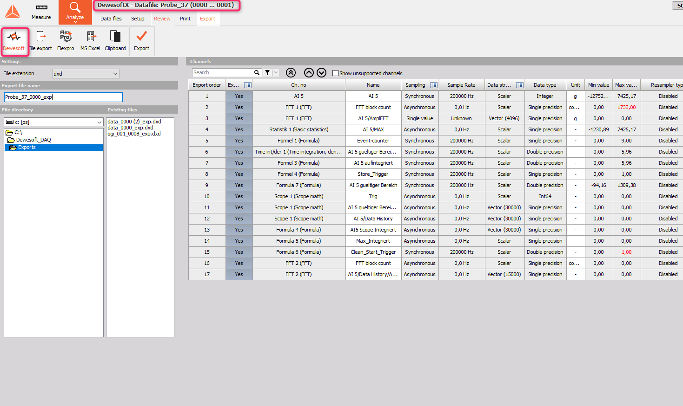This screenshot has width=683, height=406.
Task: Expand Analyze mode chevron
Action: pos(75,22)
